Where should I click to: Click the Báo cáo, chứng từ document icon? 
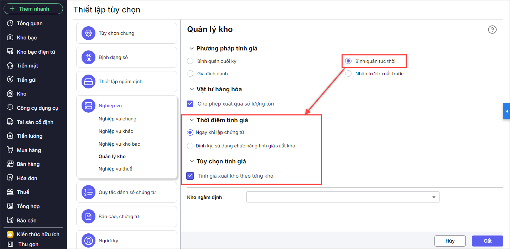pos(88,217)
